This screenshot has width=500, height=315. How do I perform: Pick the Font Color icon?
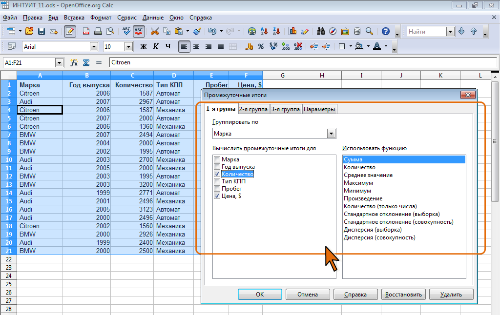coord(377,46)
